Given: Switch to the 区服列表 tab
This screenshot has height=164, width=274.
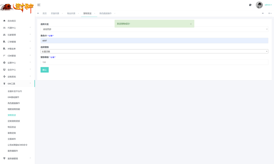Looking at the screenshot, I should click(55, 13).
